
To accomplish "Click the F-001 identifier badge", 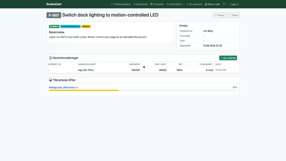I will coord(54,15).
